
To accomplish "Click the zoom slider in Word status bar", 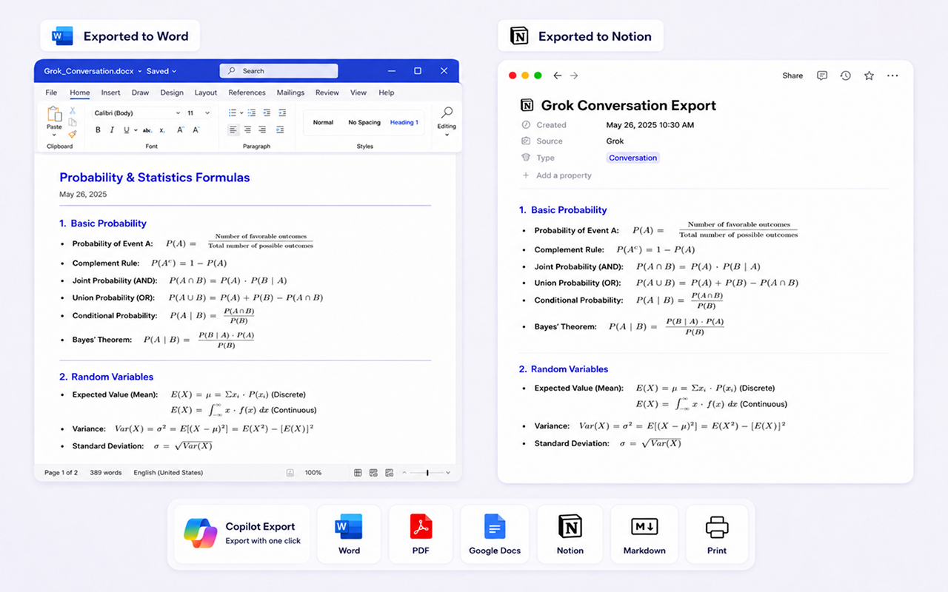I will pos(427,472).
